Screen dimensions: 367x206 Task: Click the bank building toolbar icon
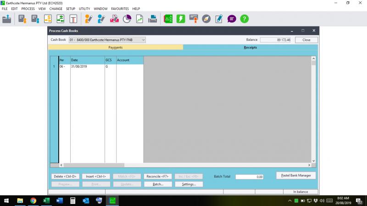point(61,19)
